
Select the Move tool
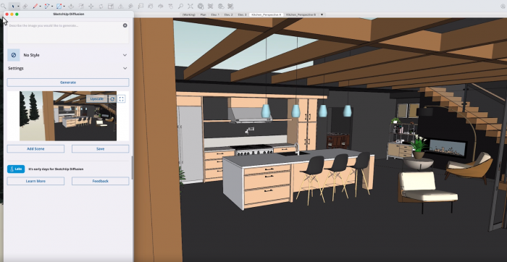click(x=91, y=6)
